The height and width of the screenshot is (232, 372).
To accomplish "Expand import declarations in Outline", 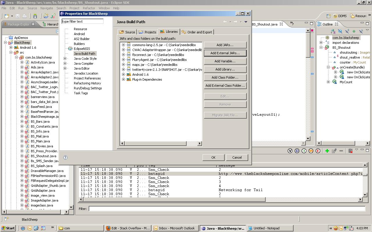I will click(321, 43).
